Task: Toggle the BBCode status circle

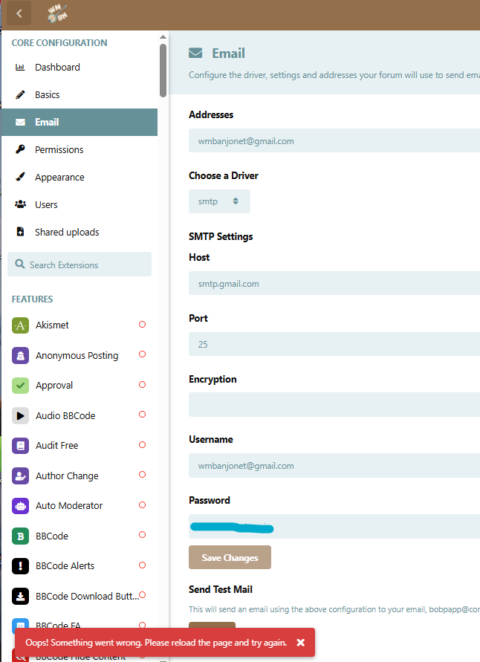Action: coord(142,535)
